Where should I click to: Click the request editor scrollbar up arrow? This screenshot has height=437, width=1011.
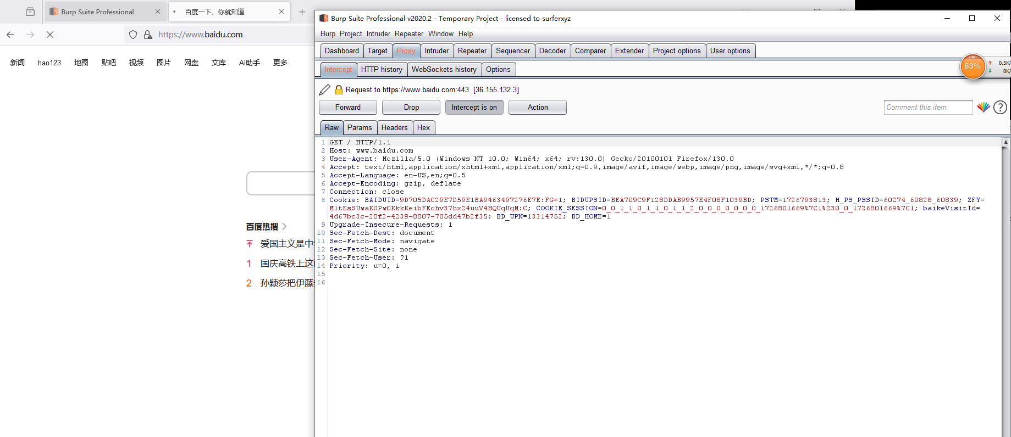click(1006, 142)
